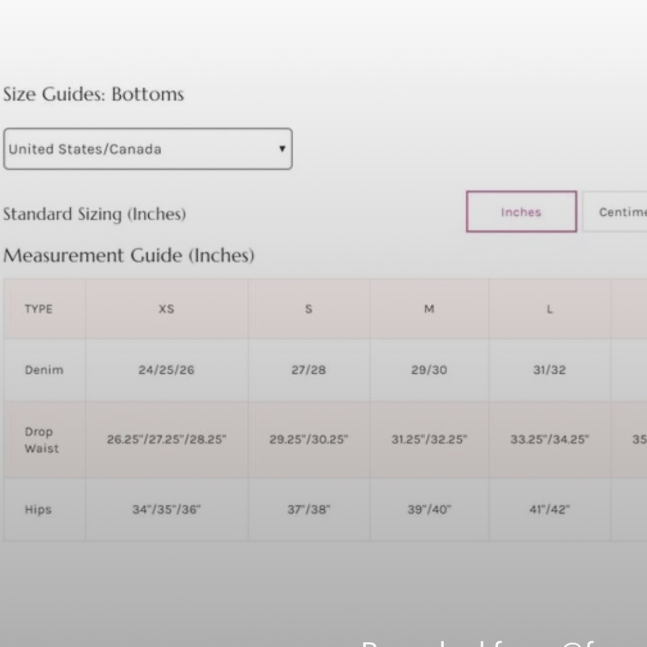This screenshot has width=647, height=647.
Task: Switch to the Centimeters unit toggle
Action: (x=615, y=212)
